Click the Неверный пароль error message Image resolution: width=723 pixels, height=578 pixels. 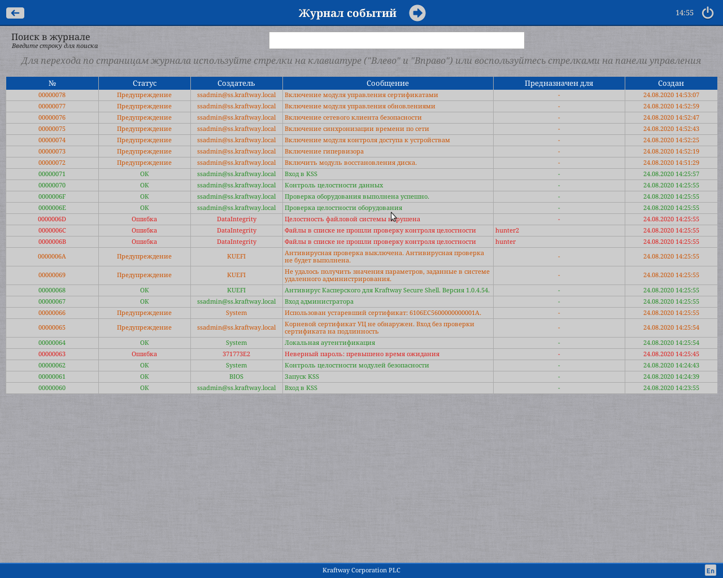(362, 354)
